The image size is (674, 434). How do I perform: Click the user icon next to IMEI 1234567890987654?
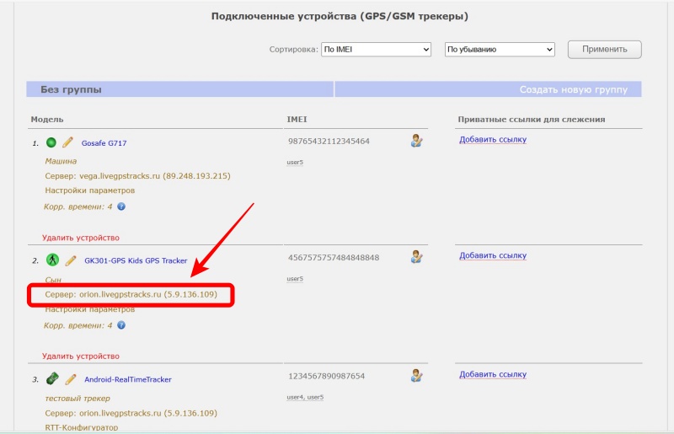[416, 375]
